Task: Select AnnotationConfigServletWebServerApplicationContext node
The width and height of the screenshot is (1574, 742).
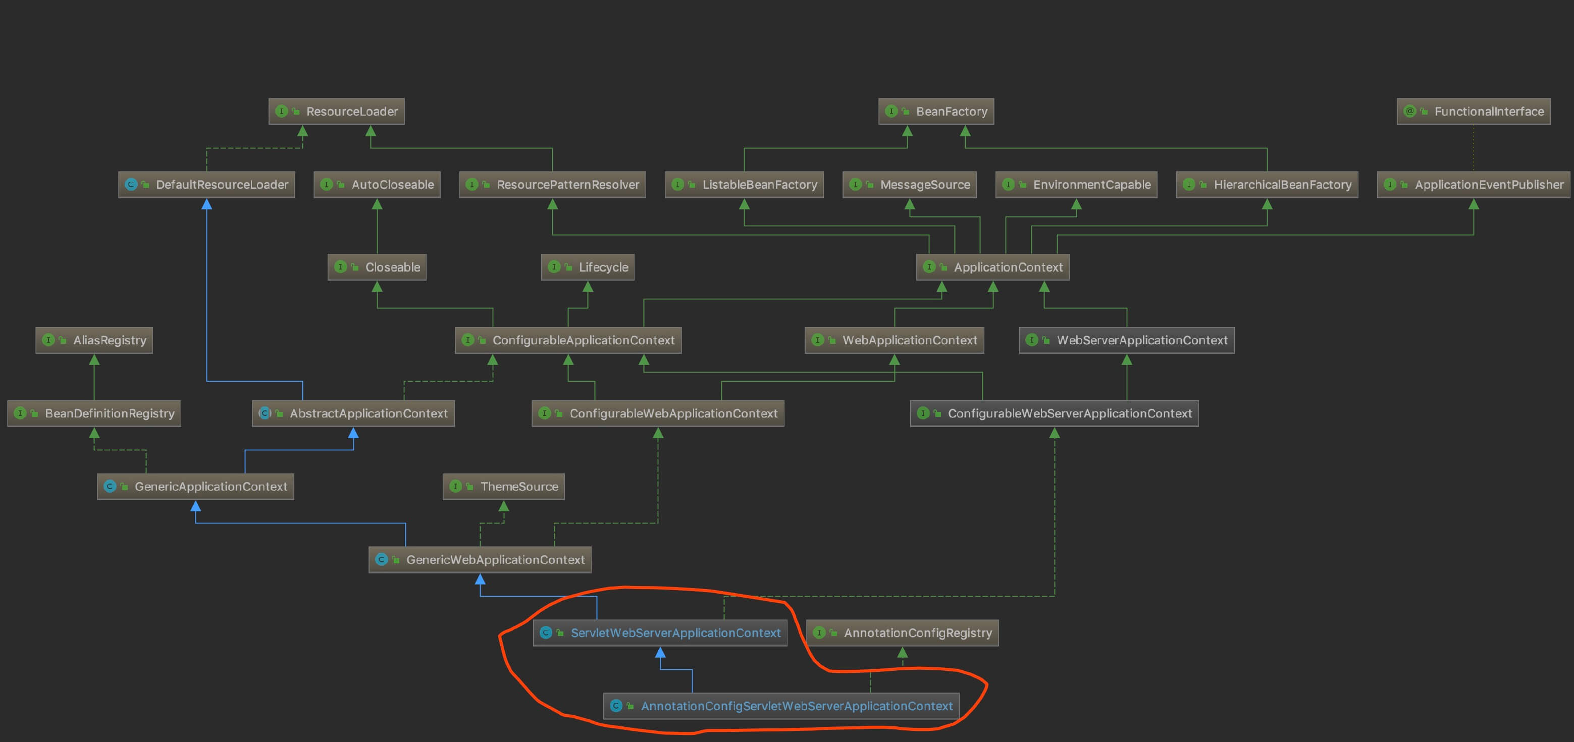Action: (x=796, y=706)
